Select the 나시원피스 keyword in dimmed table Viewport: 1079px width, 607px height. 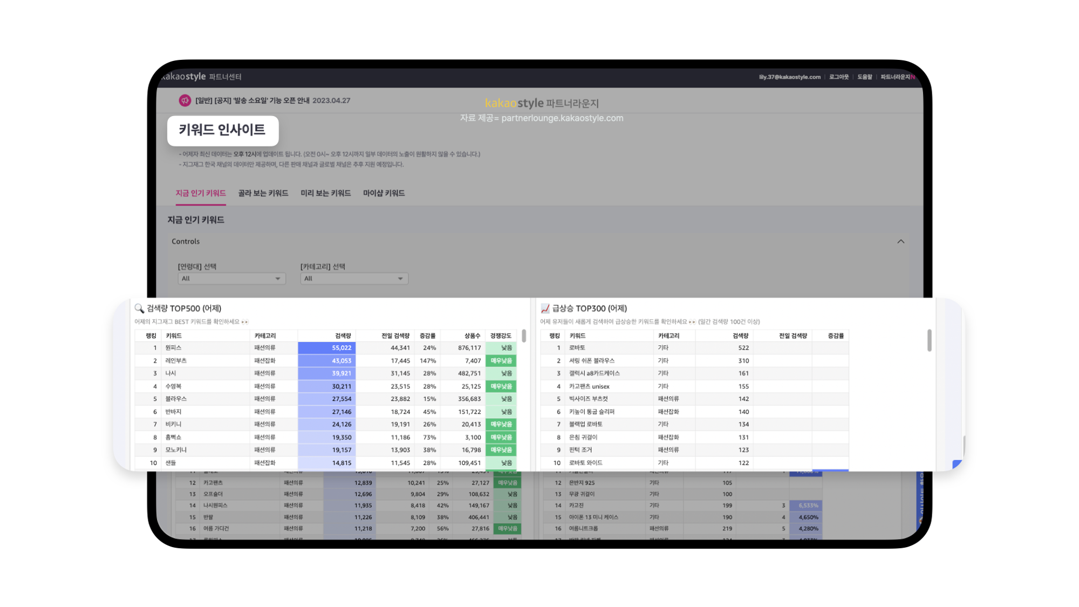coord(215,506)
